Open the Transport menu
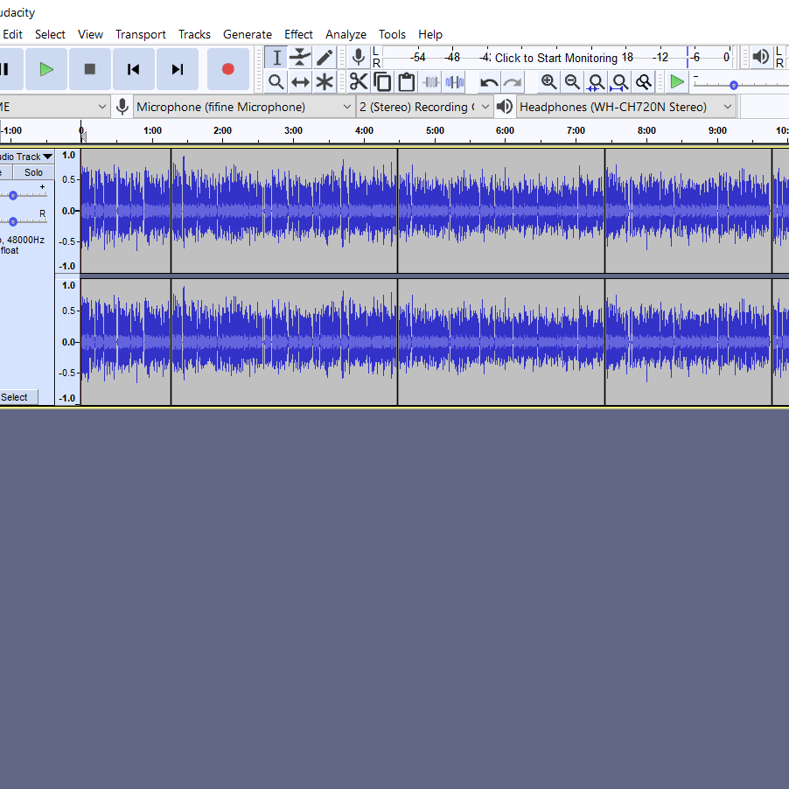Viewport: 789px width, 789px height. coord(140,34)
